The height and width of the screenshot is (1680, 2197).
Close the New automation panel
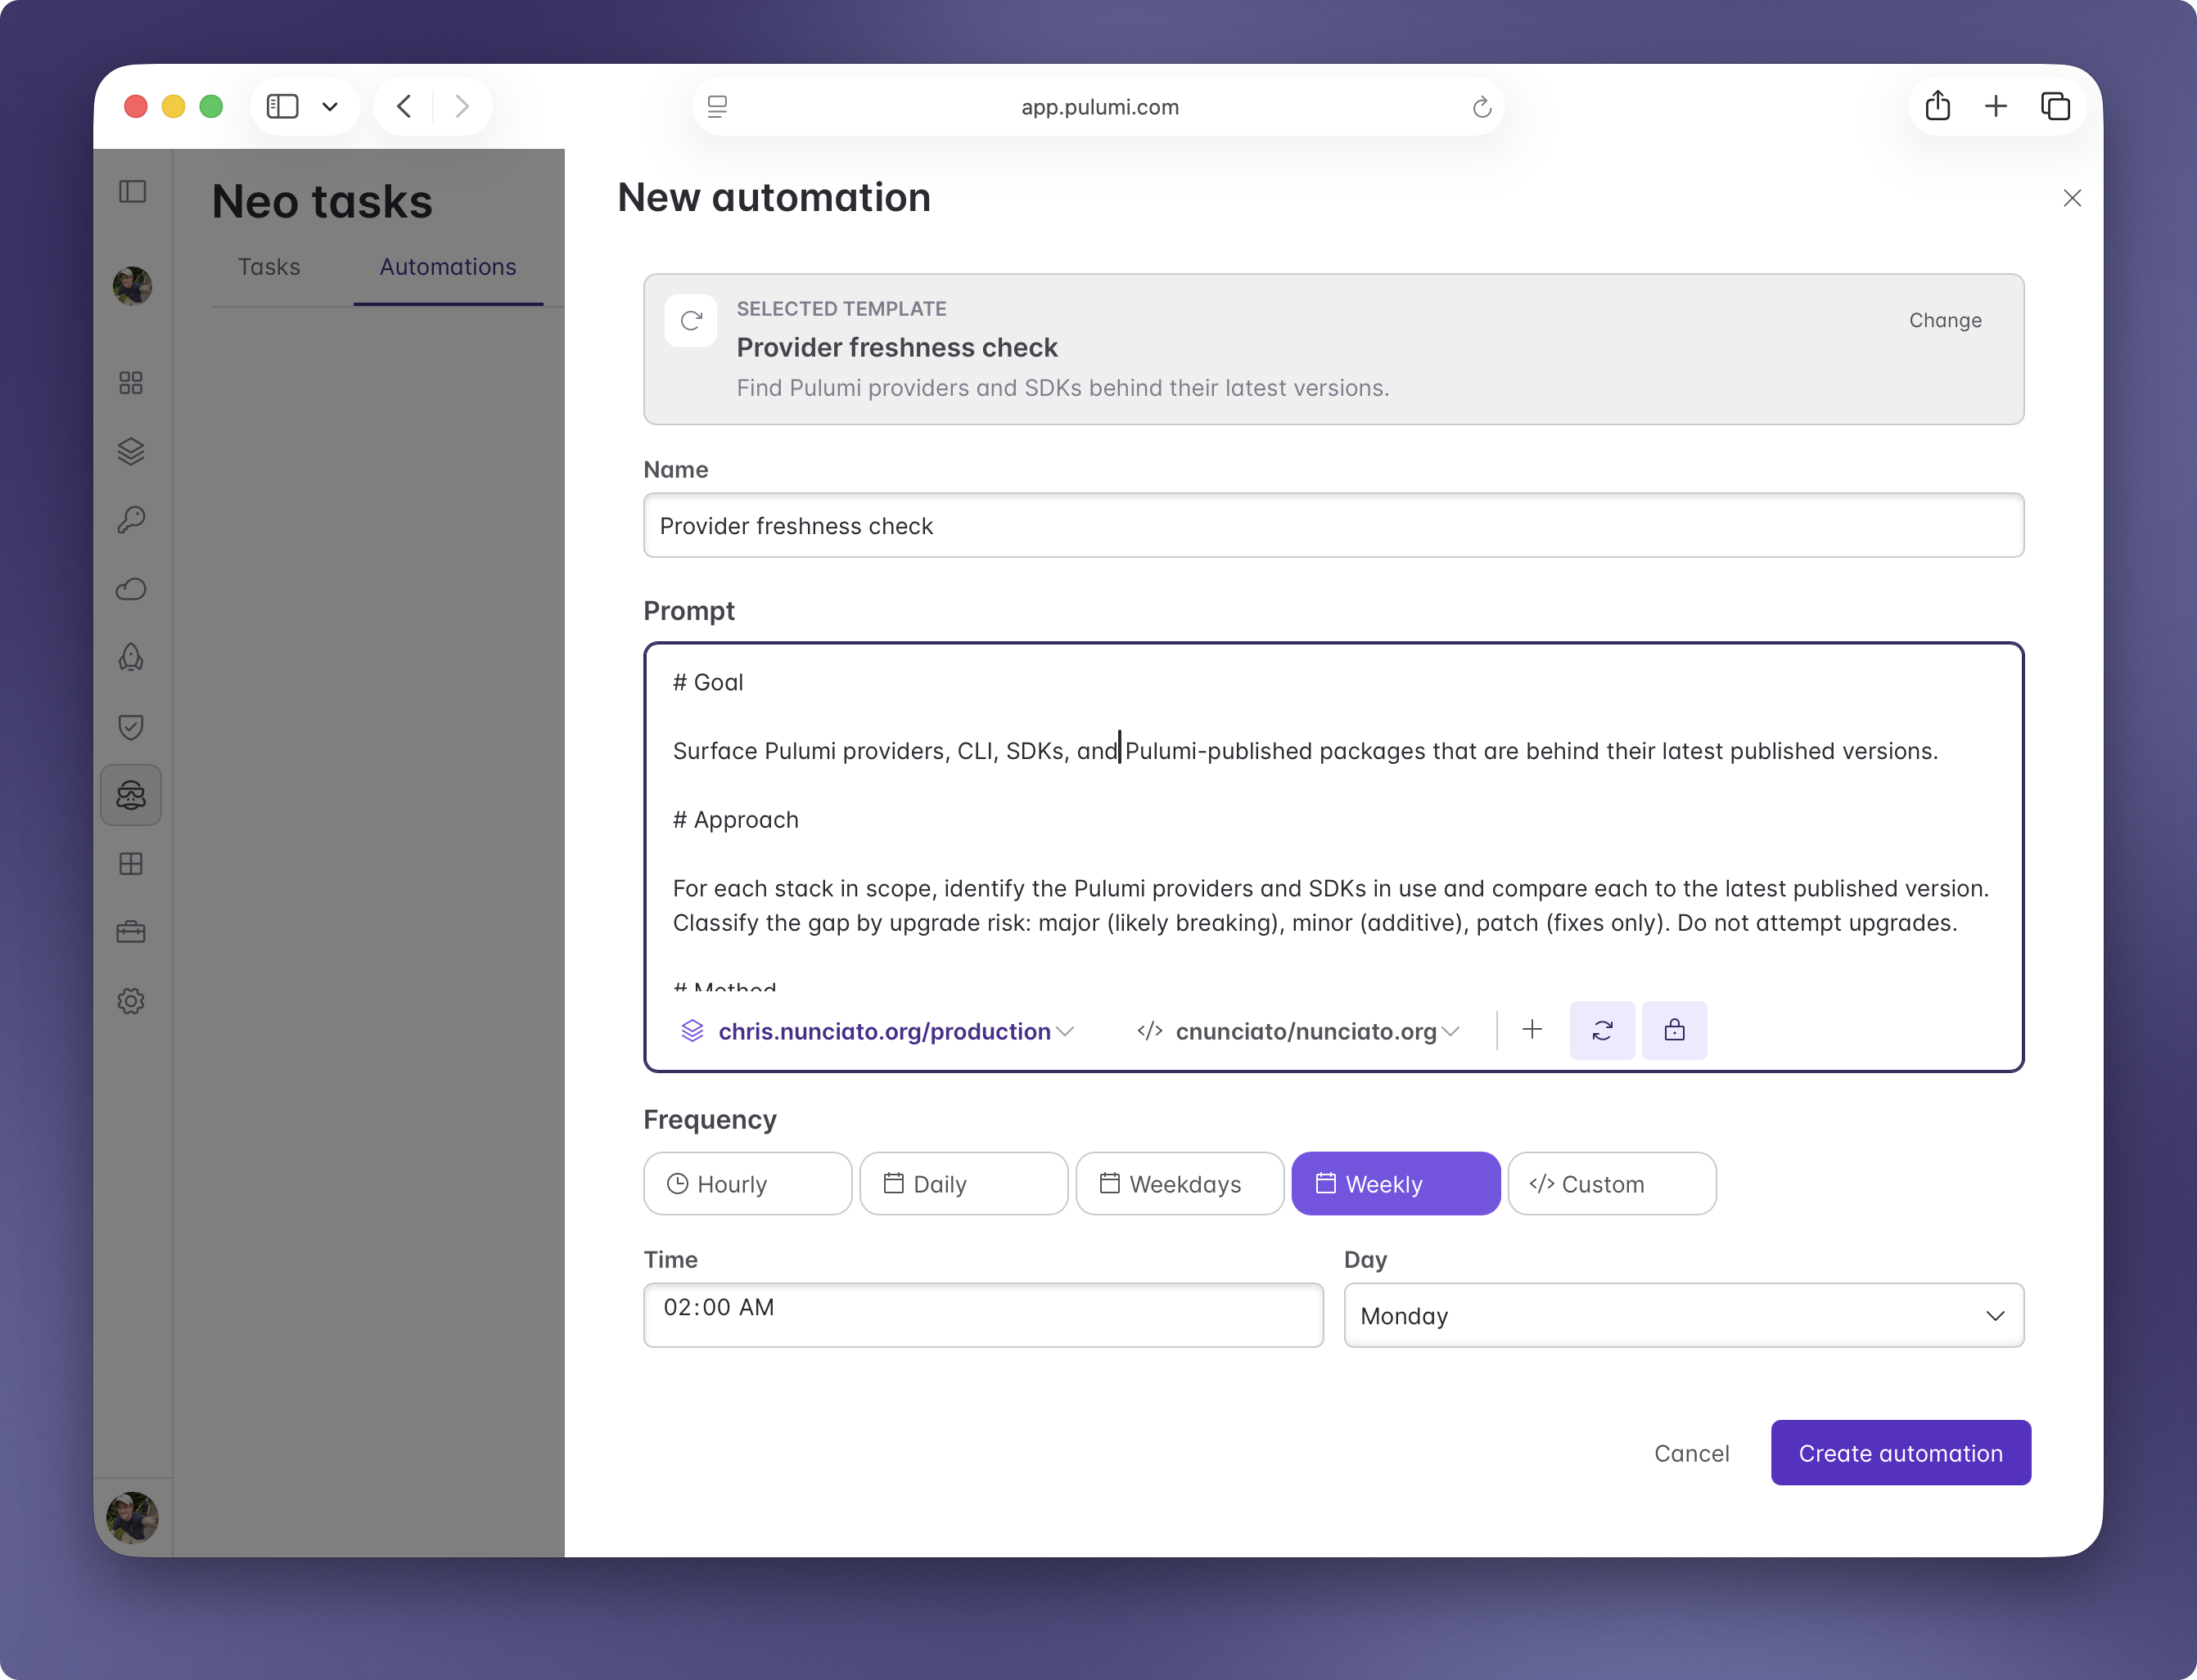tap(2072, 198)
